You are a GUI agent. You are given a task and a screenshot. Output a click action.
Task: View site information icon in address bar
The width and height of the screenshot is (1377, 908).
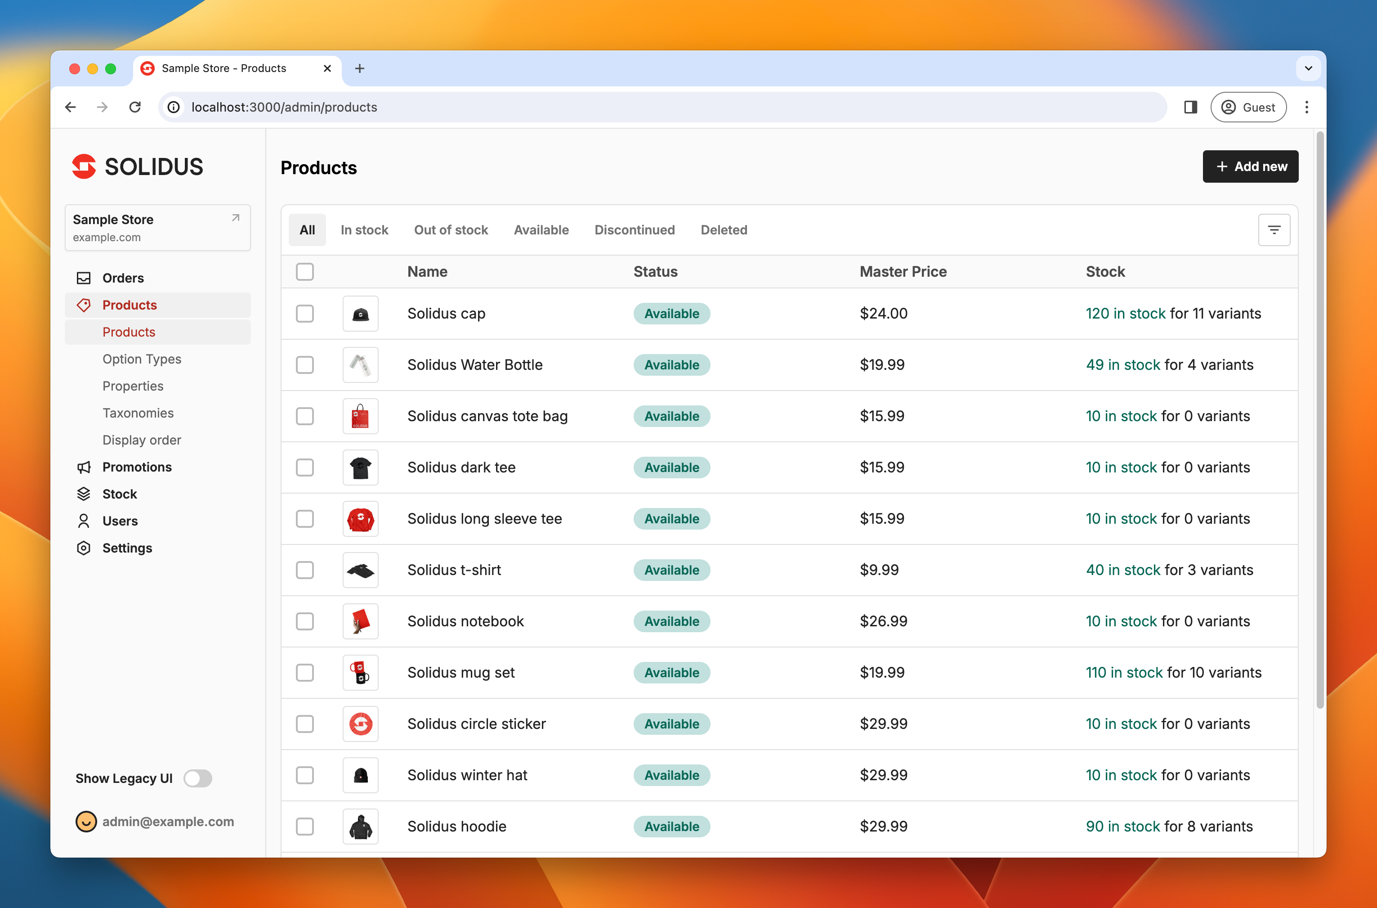(174, 107)
